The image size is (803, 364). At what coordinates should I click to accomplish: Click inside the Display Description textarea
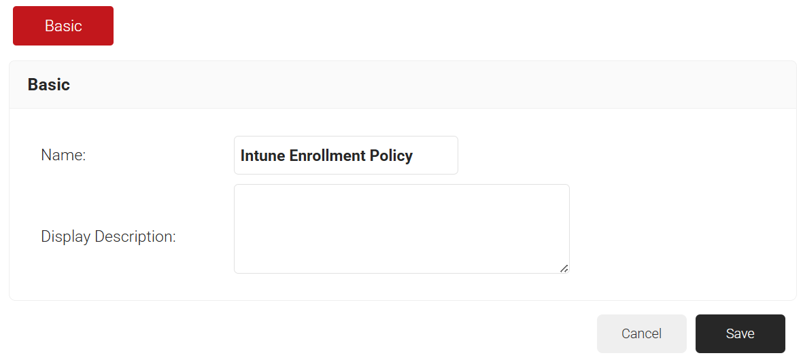coord(401,228)
